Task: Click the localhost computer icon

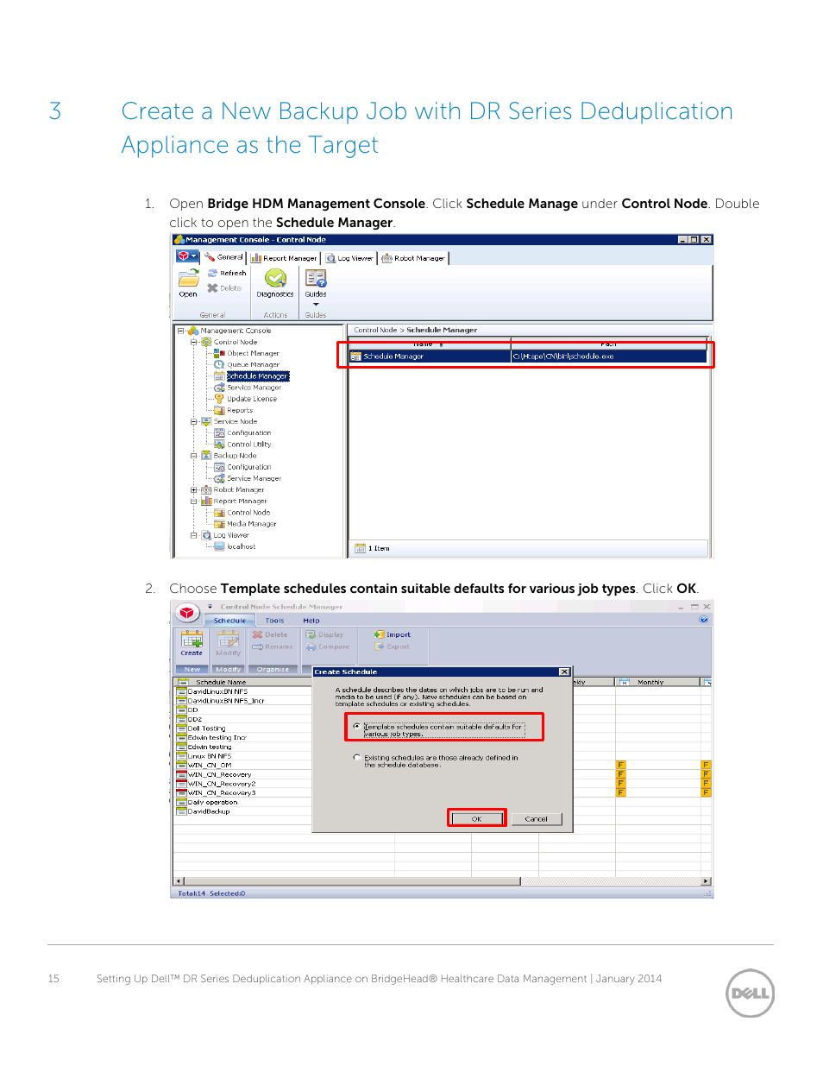Action: 219,546
